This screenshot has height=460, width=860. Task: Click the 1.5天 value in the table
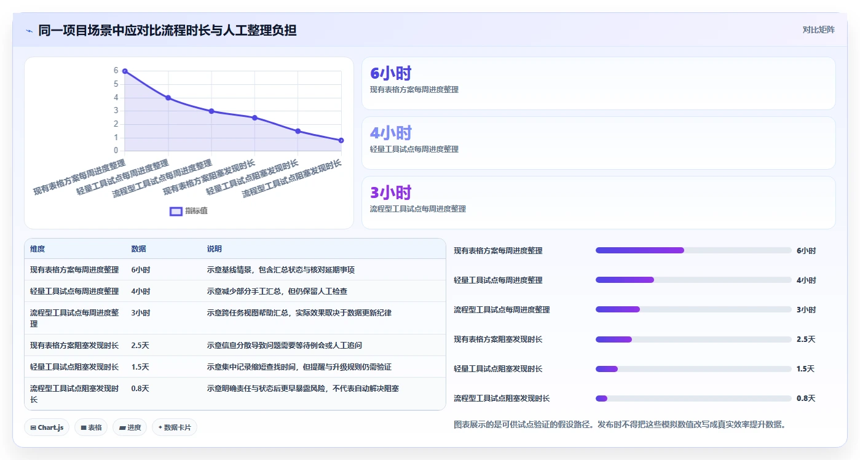(140, 367)
